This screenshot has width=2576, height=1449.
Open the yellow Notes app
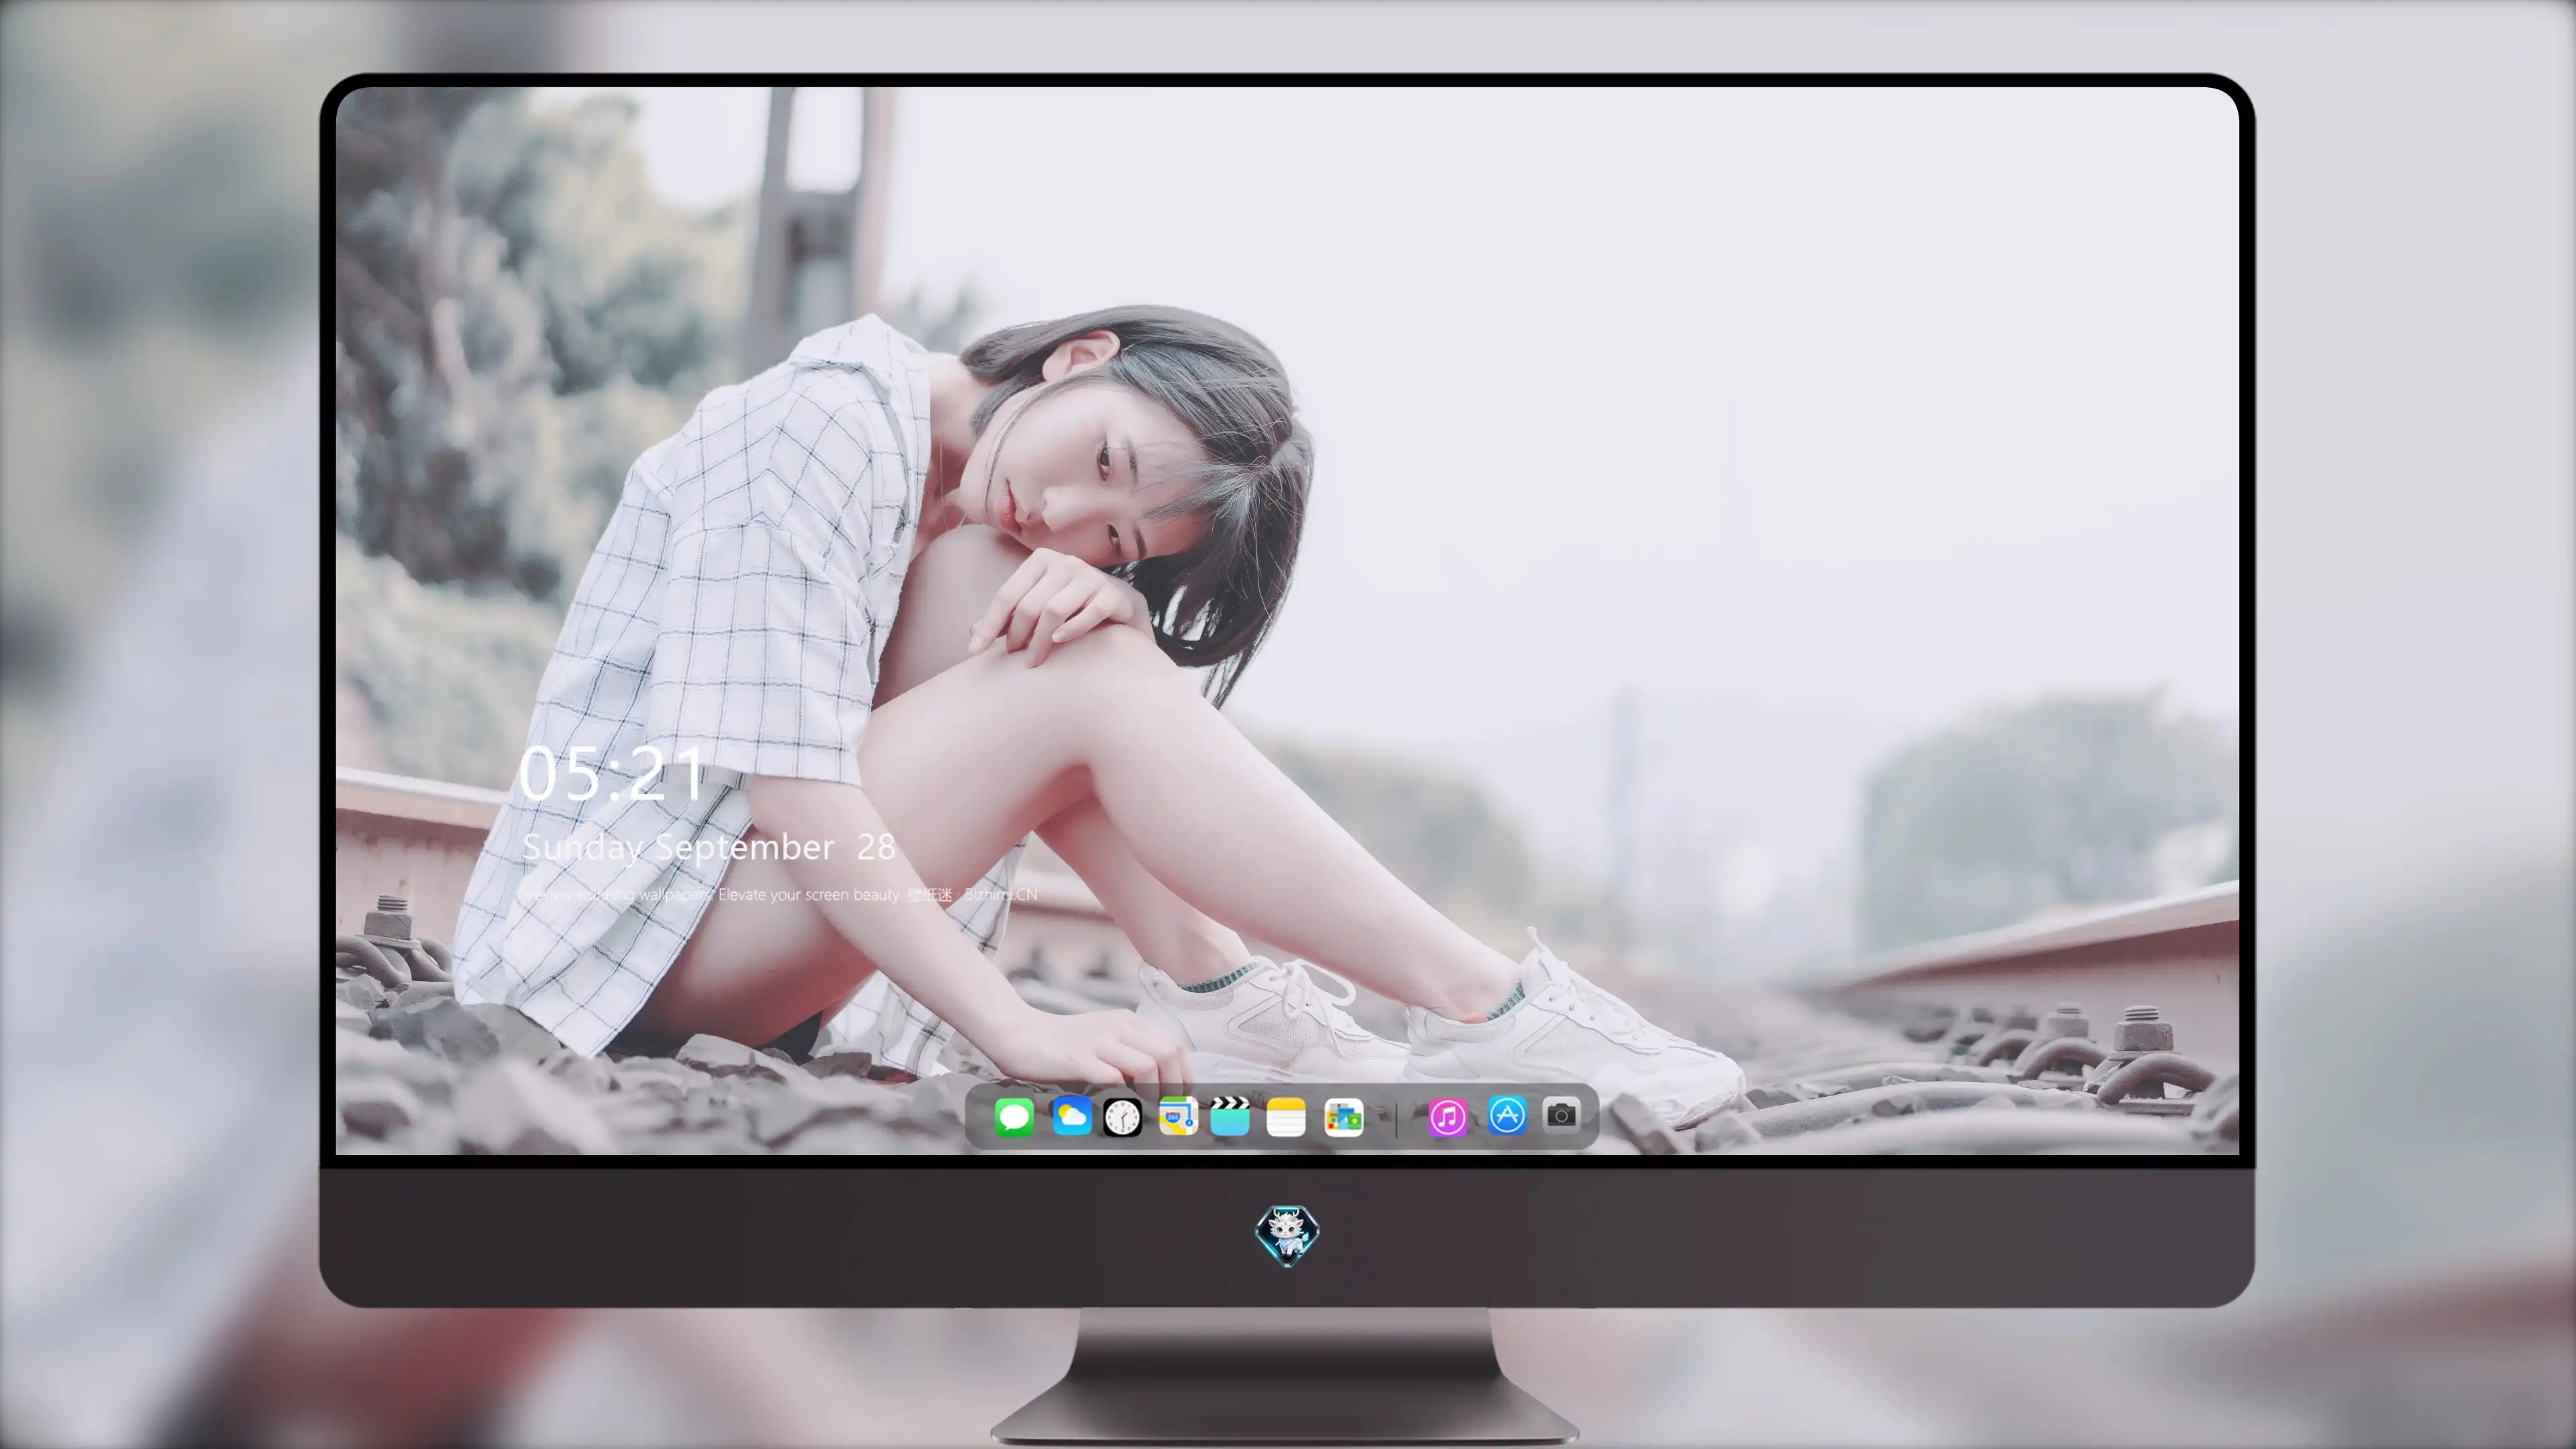coord(1286,1117)
